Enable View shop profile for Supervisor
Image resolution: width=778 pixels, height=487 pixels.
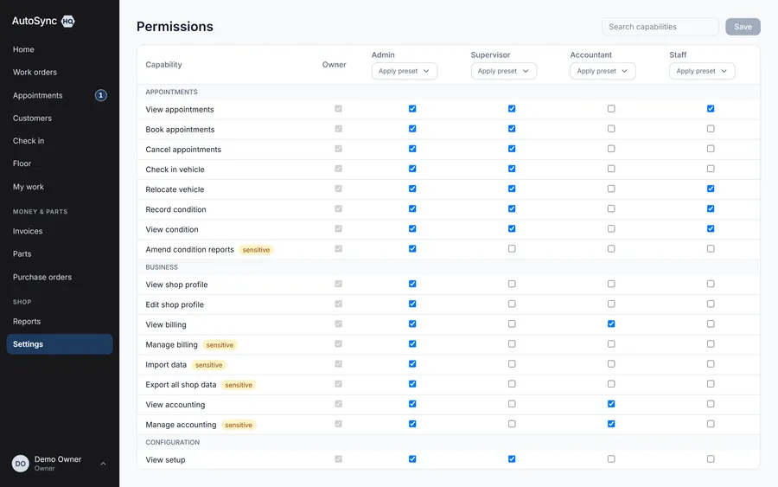512,284
